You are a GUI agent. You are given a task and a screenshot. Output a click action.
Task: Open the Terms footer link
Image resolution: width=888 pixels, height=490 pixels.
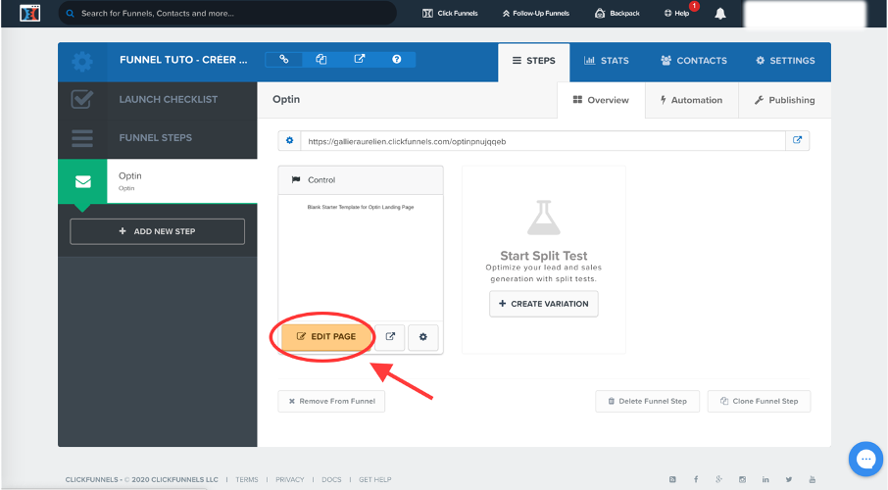[246, 480]
